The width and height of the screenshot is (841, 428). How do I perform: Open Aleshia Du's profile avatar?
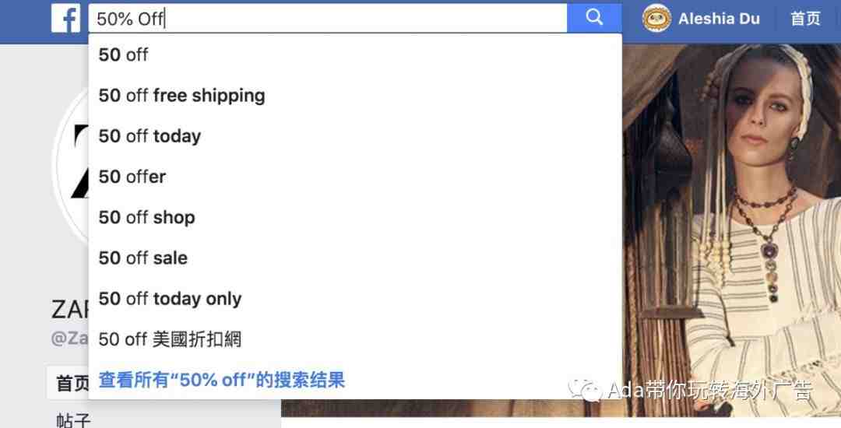coord(656,19)
